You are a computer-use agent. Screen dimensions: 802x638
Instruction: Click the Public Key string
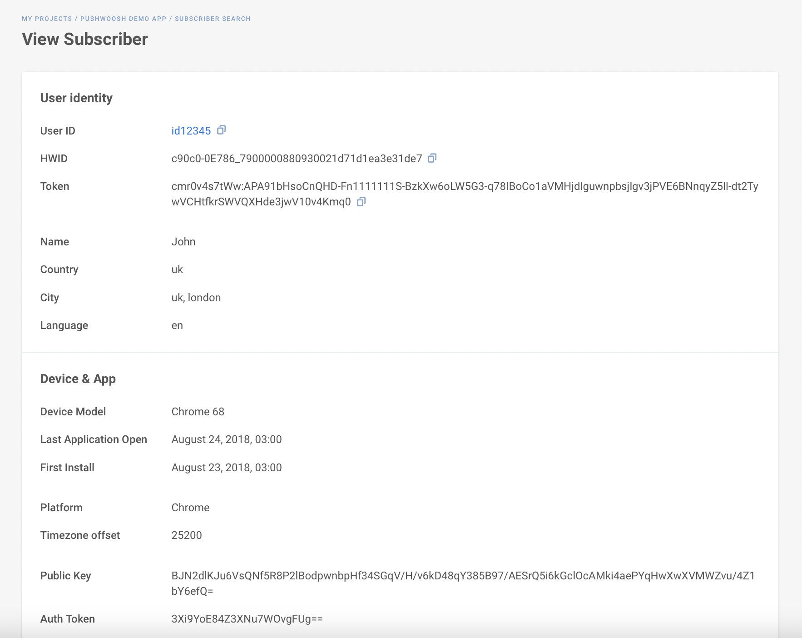[463, 583]
